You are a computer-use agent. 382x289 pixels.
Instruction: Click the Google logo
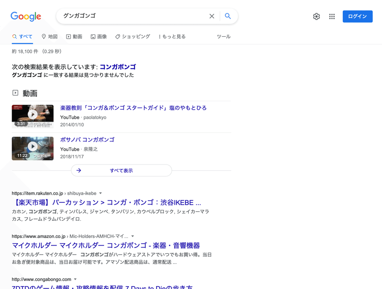(x=26, y=16)
